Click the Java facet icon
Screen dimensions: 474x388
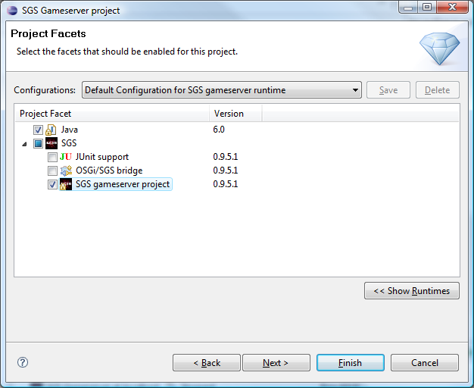[51, 130]
